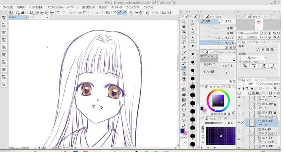Select the @シャープペン 5 sub tool
Viewport: 284px width, 152px height.
tap(217, 38)
